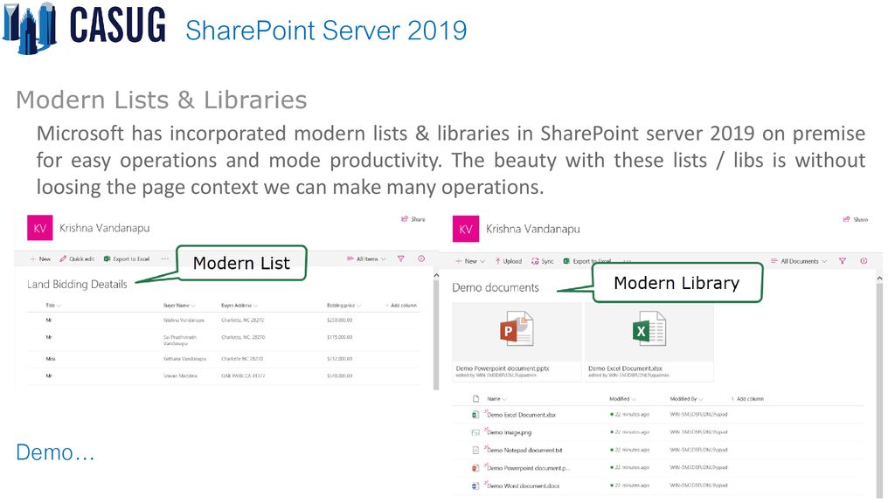Open the Bidding price column header menu
The width and height of the screenshot is (895, 503).
[x=343, y=306]
